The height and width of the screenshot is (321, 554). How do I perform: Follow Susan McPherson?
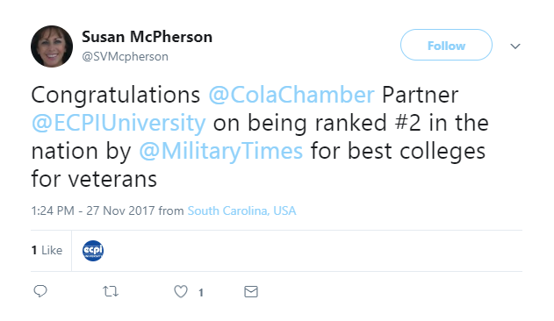point(446,45)
